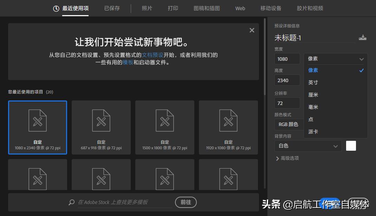This screenshot has width=376, height=216.
Task: Switch to the 已保存 tab
Action: (111, 8)
